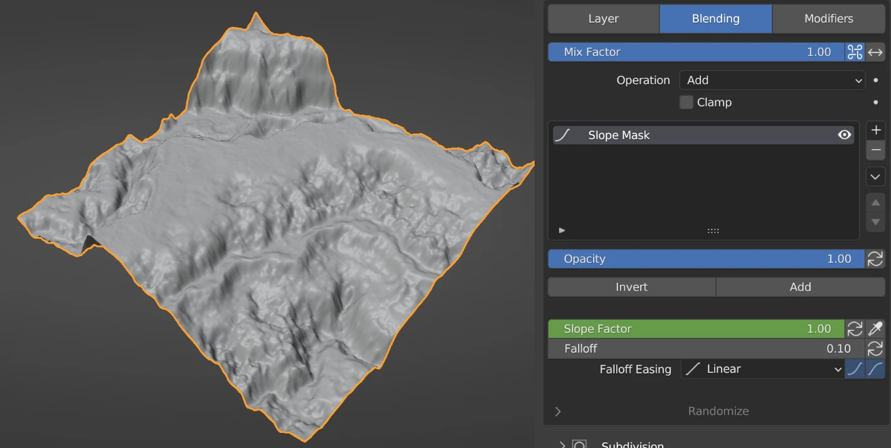Click the refresh icon next to Slope Factor
The image size is (891, 448).
point(855,329)
